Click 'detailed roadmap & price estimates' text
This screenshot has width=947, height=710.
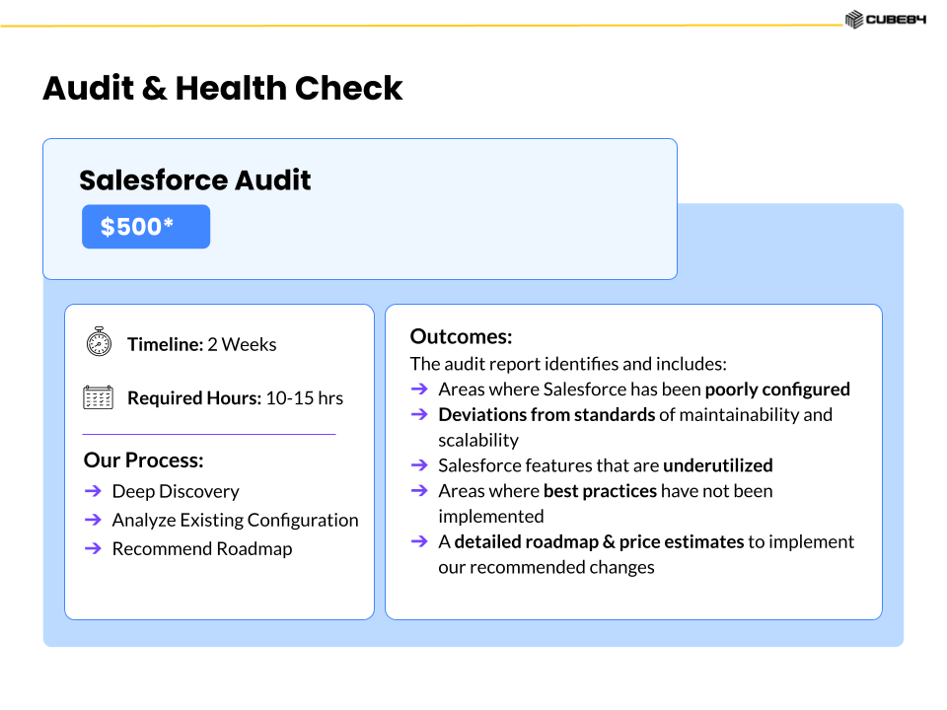coord(599,541)
